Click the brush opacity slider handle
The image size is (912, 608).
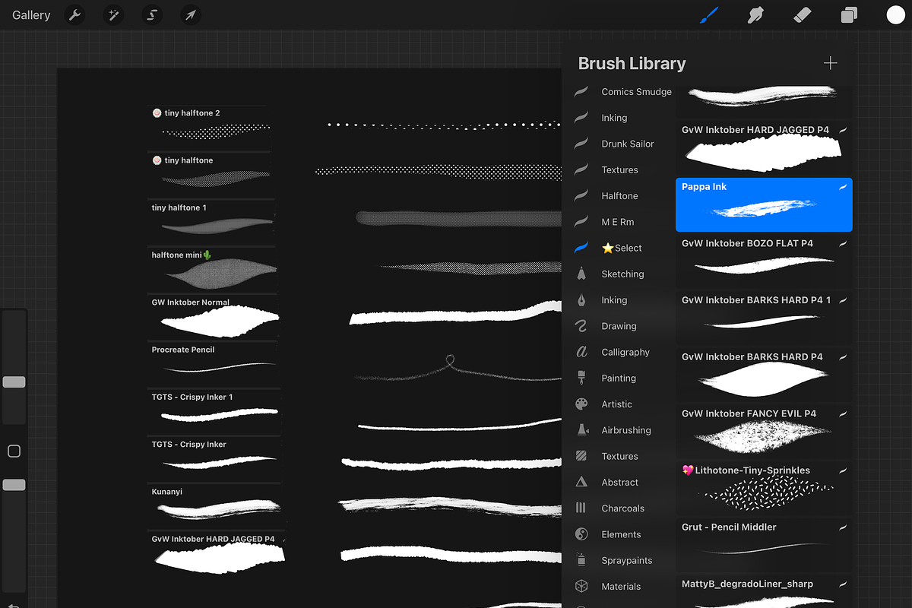pyautogui.click(x=14, y=485)
